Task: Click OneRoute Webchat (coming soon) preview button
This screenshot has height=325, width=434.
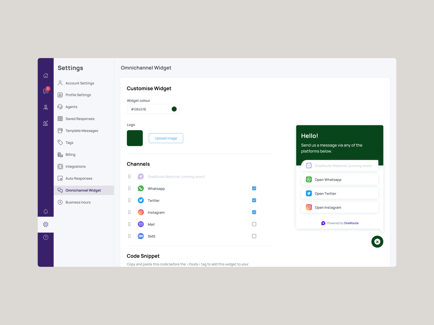Action: pyautogui.click(x=340, y=166)
